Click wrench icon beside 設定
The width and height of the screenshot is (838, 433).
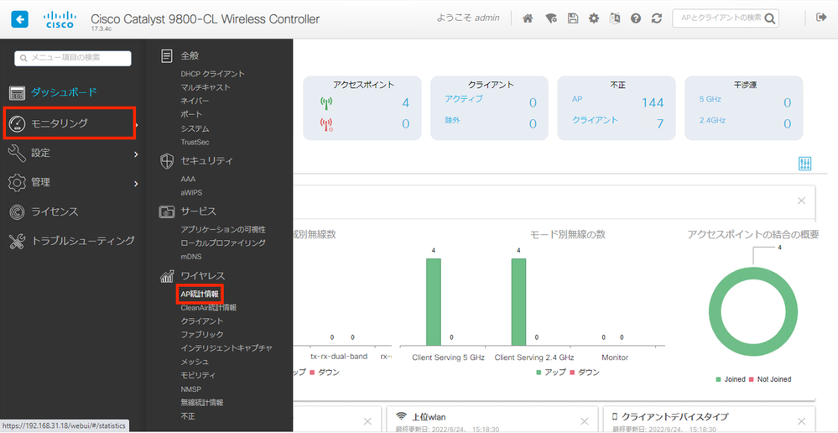click(17, 154)
